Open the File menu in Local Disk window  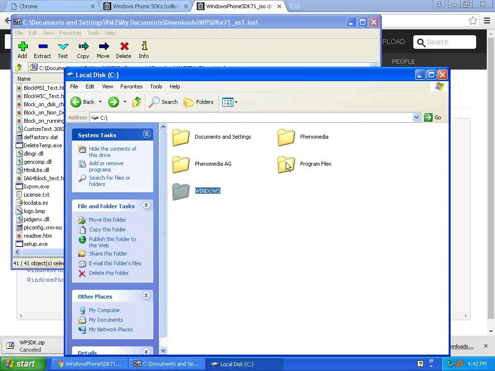click(74, 86)
